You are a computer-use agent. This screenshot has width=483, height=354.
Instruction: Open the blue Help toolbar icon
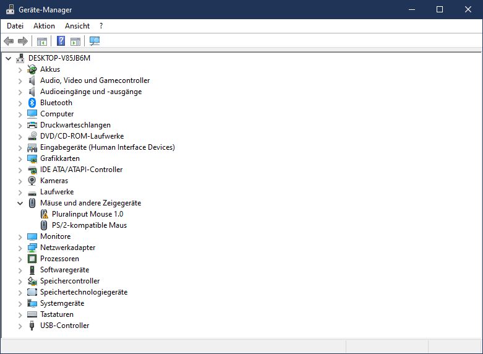pos(61,41)
